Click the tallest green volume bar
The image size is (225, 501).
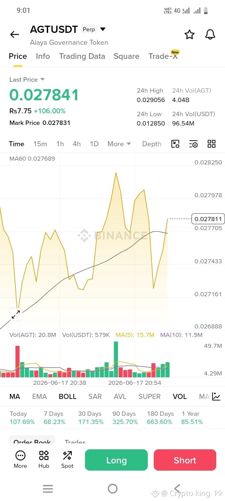click(116, 359)
